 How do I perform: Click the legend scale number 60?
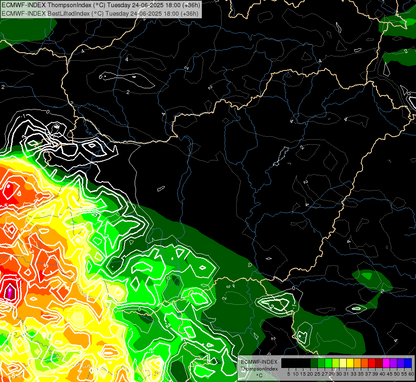[411, 374]
